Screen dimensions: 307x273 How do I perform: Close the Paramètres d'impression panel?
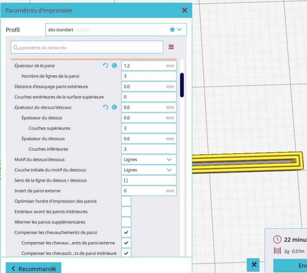click(x=184, y=10)
